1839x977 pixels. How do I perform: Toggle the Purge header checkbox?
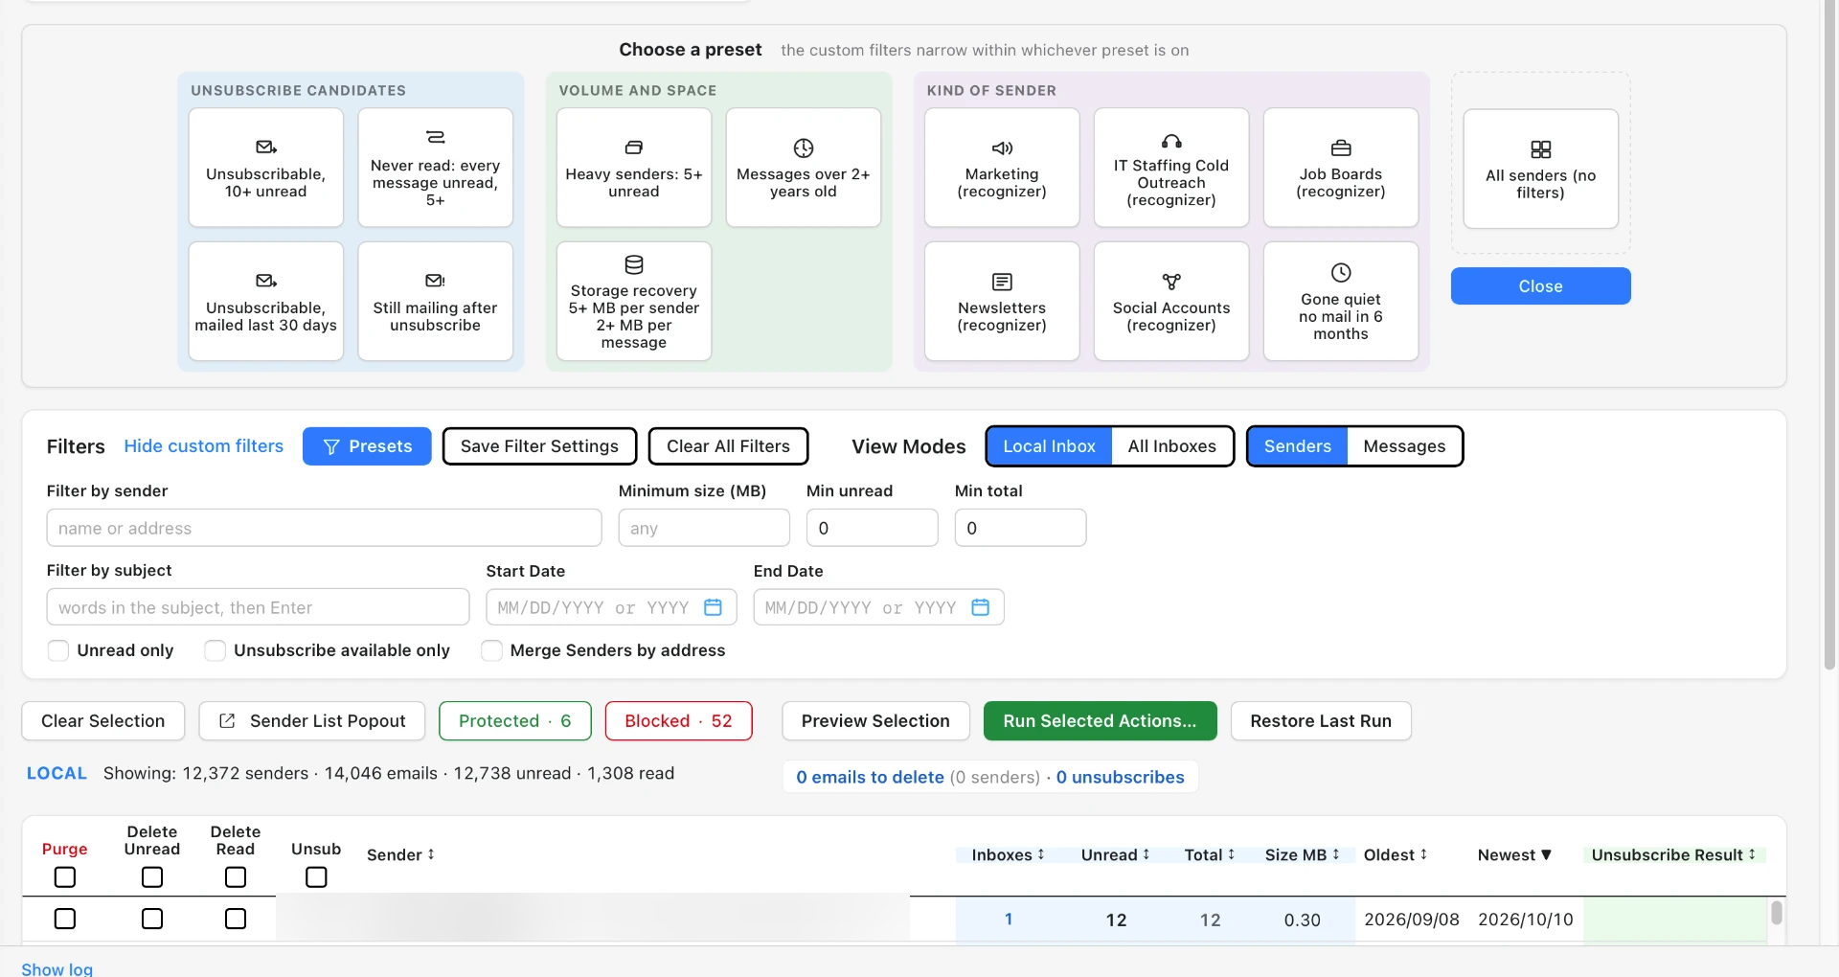coord(65,877)
